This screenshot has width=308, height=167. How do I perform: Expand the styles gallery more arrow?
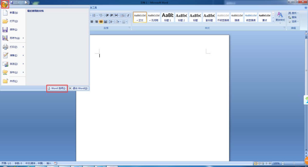coord(273,21)
